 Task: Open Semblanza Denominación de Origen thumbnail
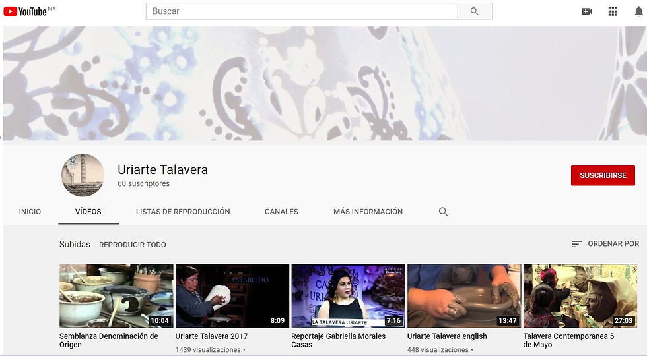[x=116, y=296]
